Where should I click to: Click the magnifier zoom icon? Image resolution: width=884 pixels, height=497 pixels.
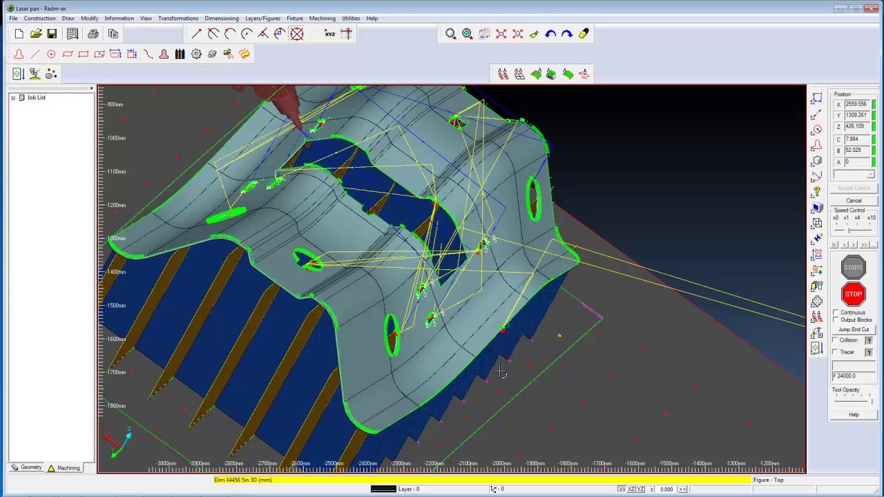tap(450, 34)
